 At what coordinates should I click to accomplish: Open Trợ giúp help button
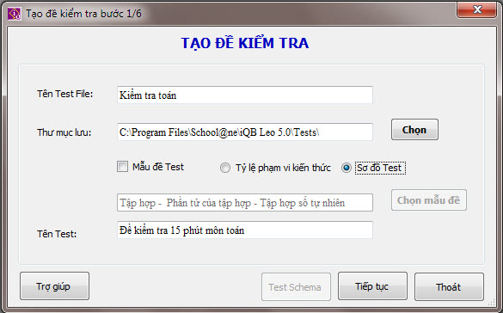[x=54, y=286]
